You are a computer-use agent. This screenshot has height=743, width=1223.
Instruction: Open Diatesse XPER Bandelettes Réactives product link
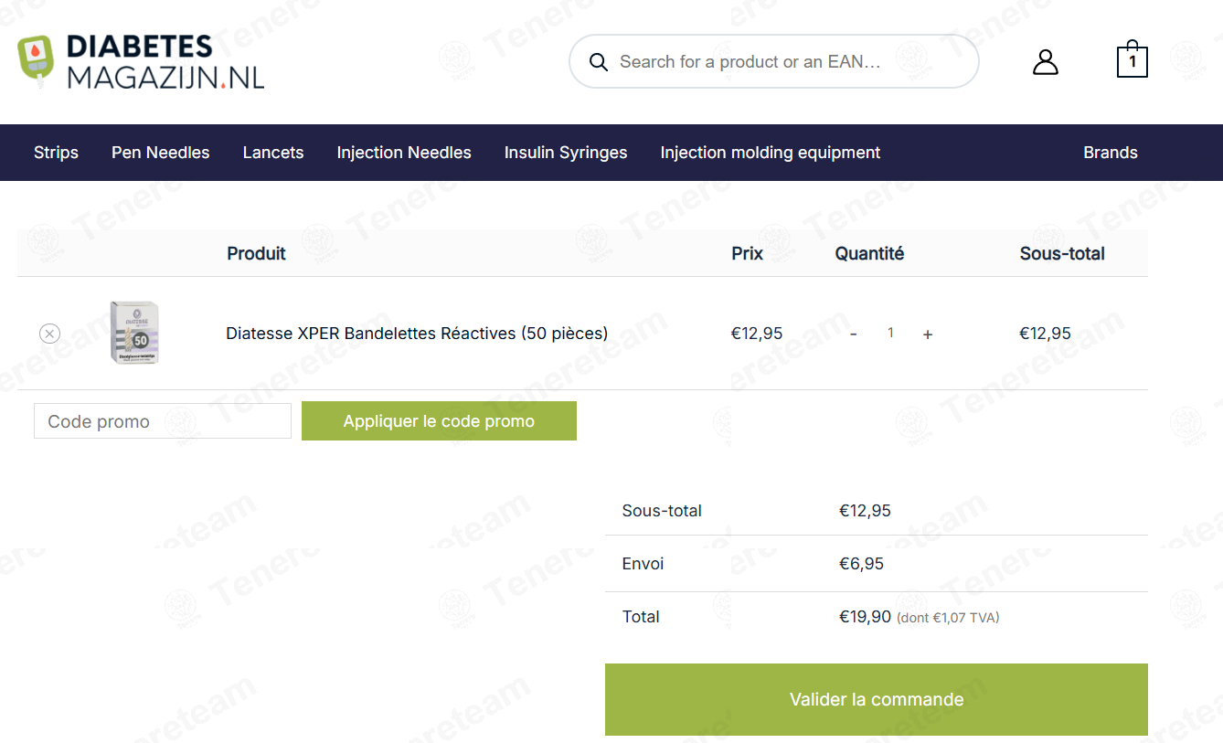click(417, 334)
